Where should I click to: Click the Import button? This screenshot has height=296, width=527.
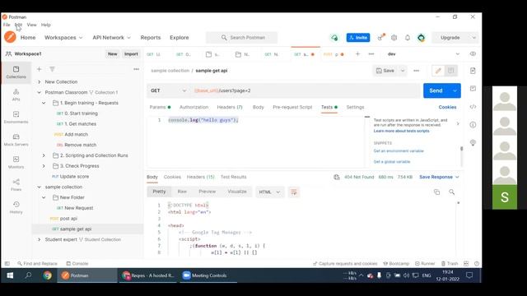pos(131,54)
